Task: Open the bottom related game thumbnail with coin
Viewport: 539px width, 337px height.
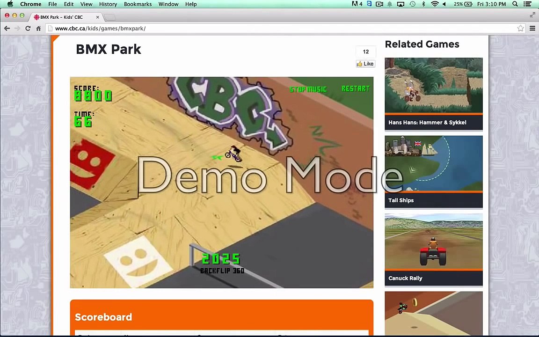Action: (x=434, y=314)
